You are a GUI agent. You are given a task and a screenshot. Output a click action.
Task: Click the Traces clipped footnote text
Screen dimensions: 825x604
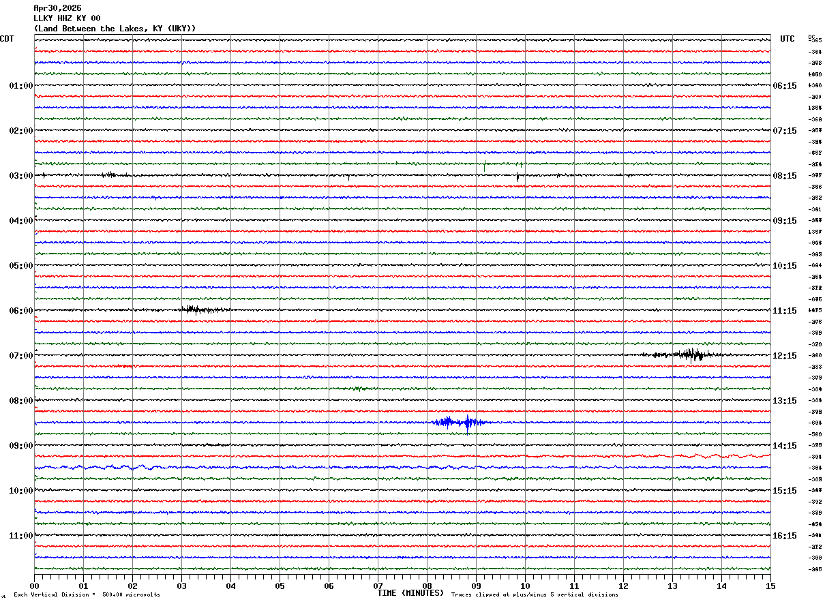[x=535, y=595]
